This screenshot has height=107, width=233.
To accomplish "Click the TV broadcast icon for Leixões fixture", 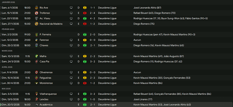I will (x=71, y=99).
